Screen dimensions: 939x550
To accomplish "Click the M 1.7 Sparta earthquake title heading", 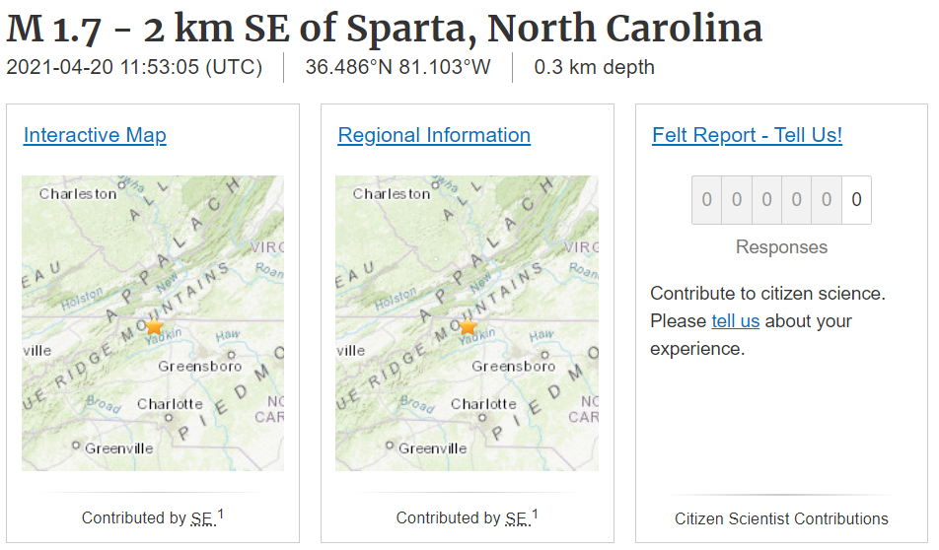I will click(385, 29).
